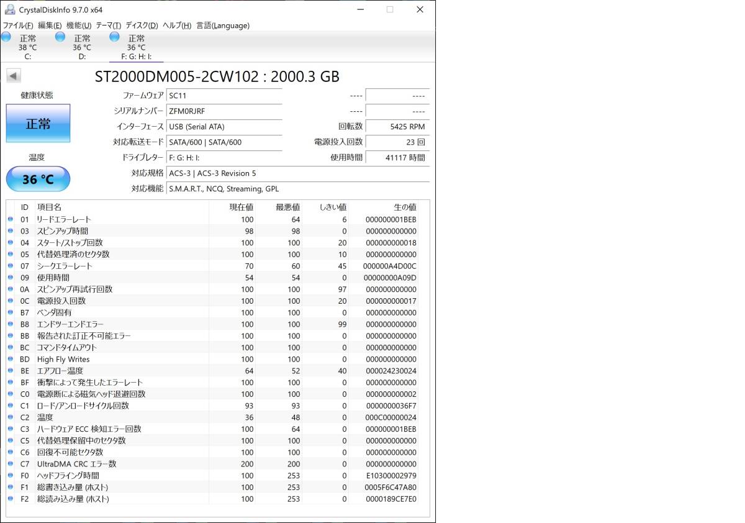The image size is (745, 523).
Task: Select the F: G: H: I: drive status icon
Action: 115,37
